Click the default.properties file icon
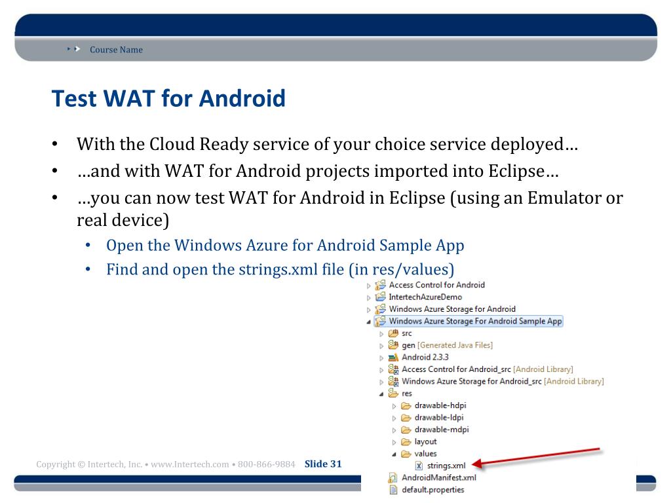Viewport: 671px width, 503px height. [x=393, y=490]
